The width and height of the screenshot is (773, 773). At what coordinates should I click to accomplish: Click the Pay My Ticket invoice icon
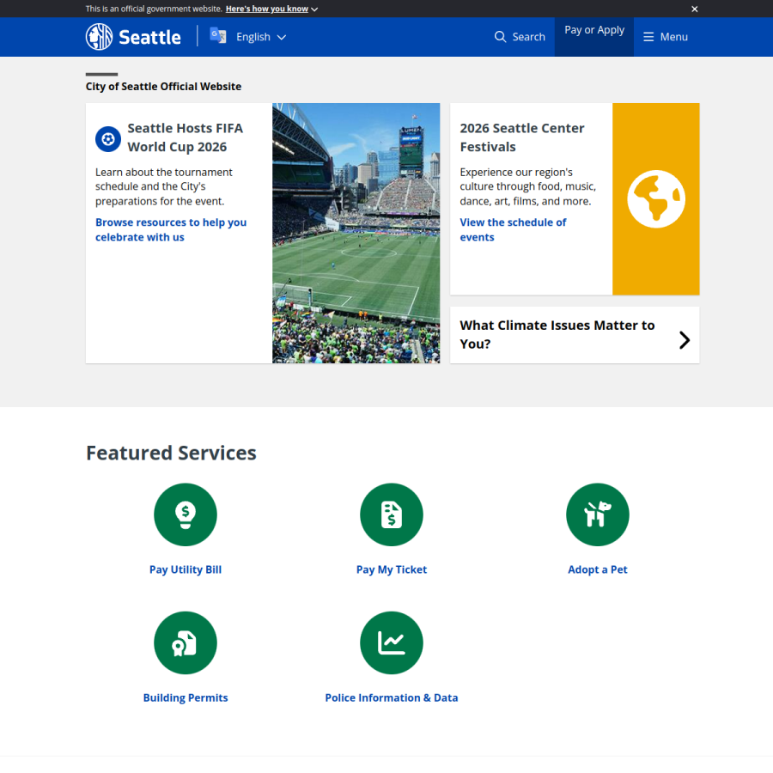click(x=392, y=514)
